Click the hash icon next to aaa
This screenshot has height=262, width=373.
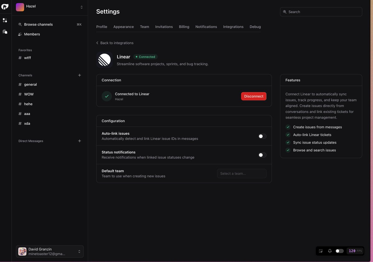(20, 114)
